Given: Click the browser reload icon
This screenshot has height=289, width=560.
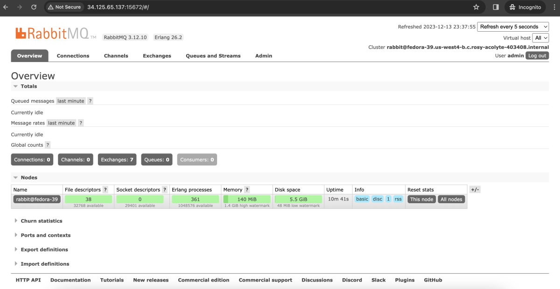Looking at the screenshot, I should pyautogui.click(x=34, y=7).
